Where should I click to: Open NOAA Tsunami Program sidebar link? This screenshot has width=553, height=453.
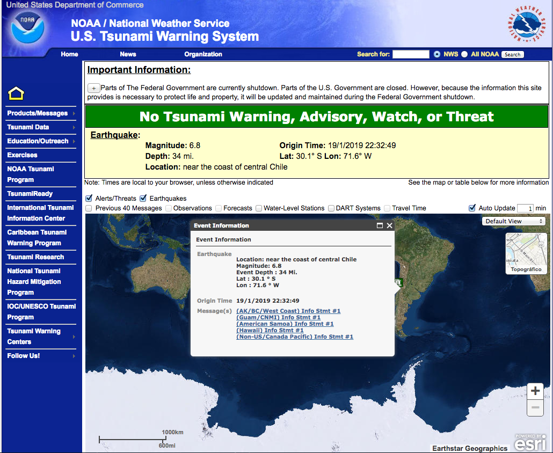[30, 174]
